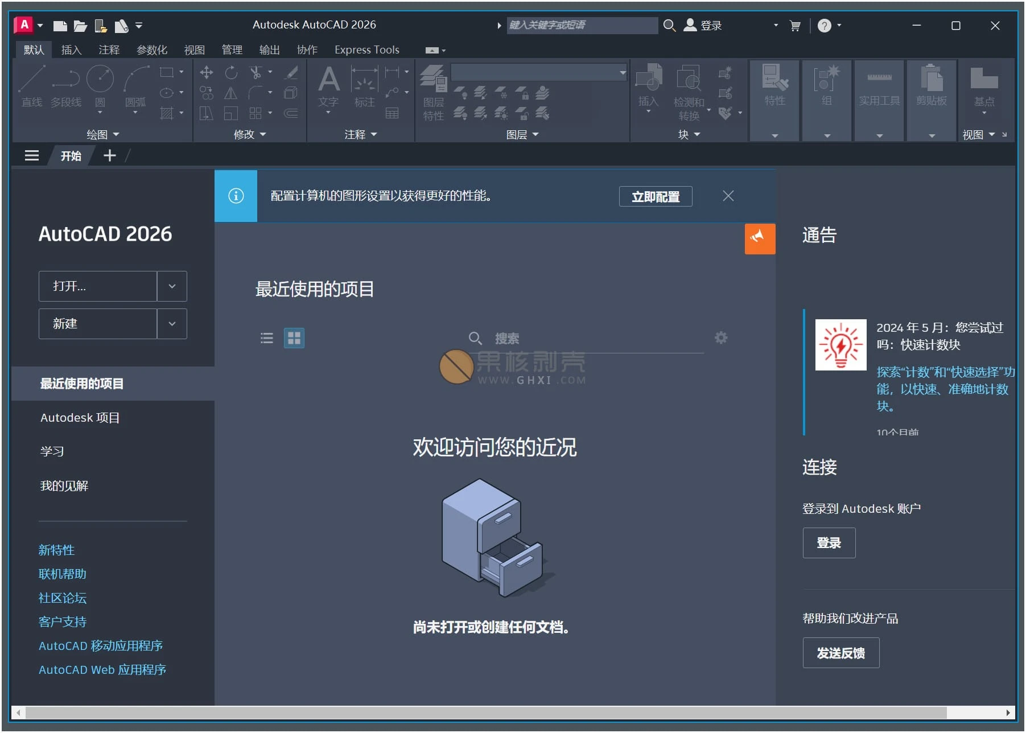Open the hamburger menu beside 开始 tab

[32, 155]
